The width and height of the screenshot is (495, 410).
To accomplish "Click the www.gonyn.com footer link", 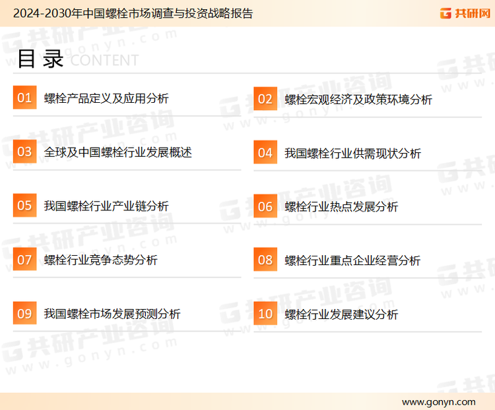I will coord(438,402).
